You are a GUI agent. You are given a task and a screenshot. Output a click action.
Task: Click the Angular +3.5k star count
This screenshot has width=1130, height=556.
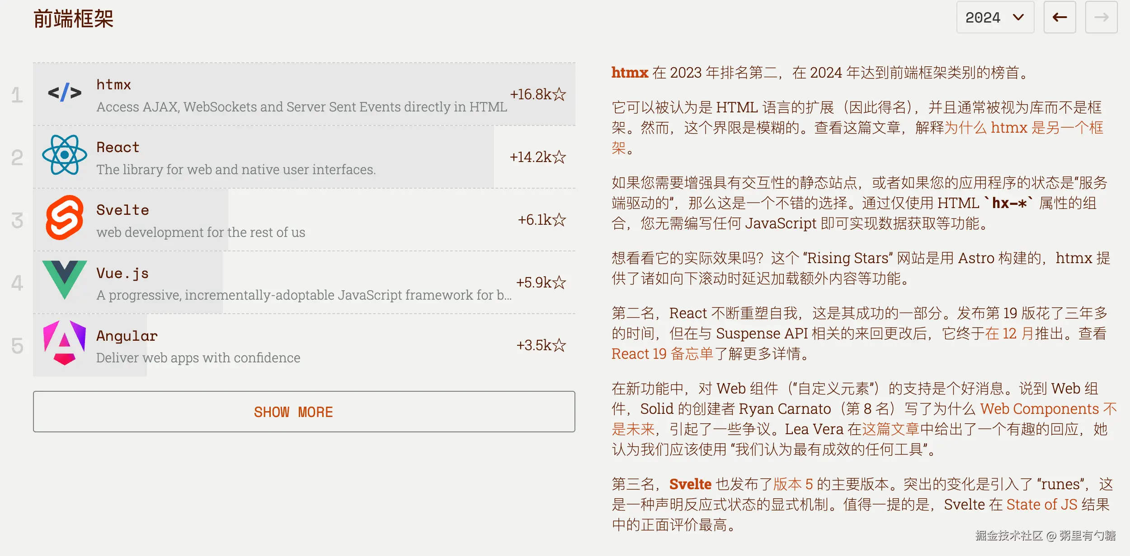pos(541,345)
